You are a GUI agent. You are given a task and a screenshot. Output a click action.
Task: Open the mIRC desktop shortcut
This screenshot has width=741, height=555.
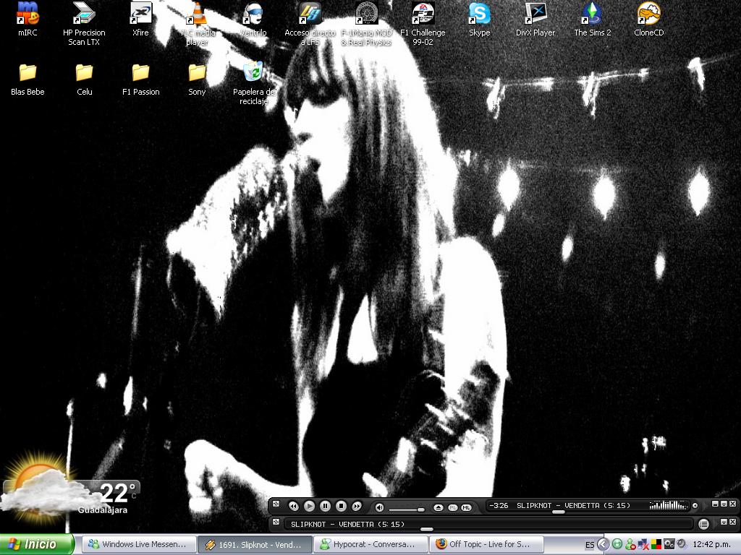tap(27, 19)
